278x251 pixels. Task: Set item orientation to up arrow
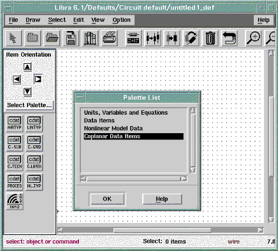click(27, 67)
